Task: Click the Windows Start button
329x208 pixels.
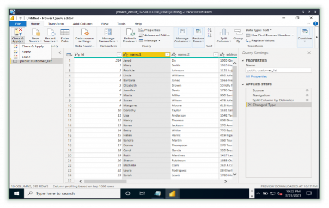Action: (16, 193)
